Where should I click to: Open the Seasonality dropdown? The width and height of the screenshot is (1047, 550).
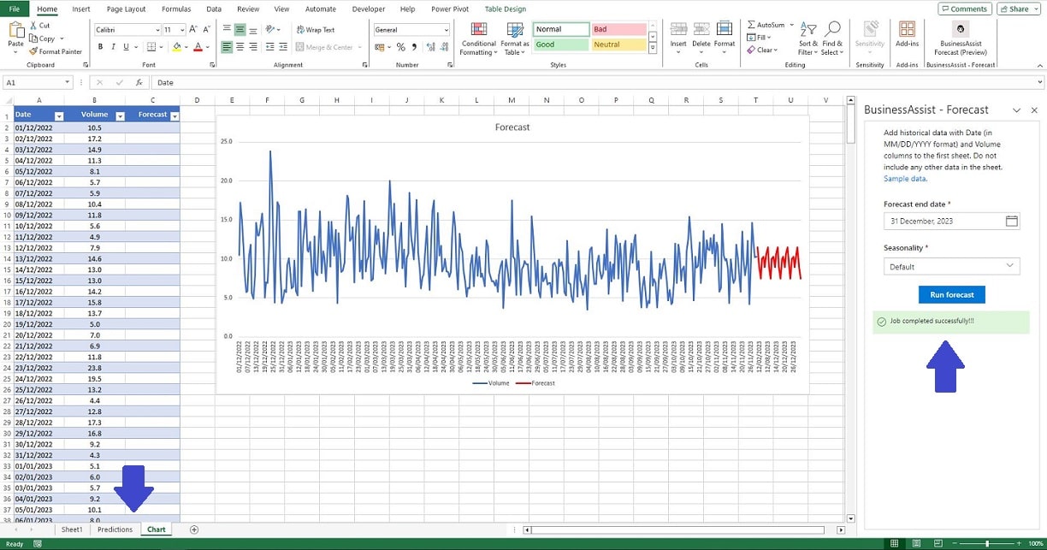pos(951,266)
